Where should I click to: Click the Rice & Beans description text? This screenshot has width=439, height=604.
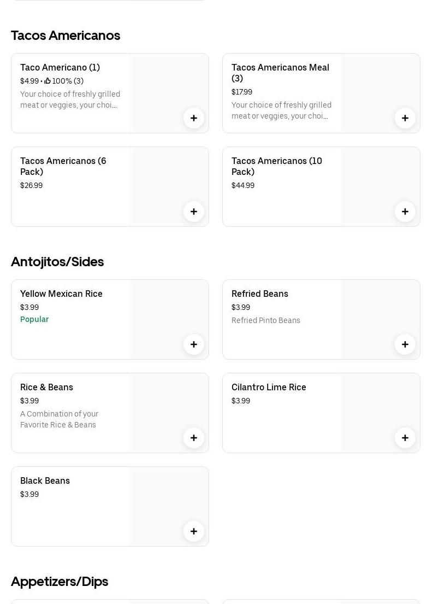[59, 419]
